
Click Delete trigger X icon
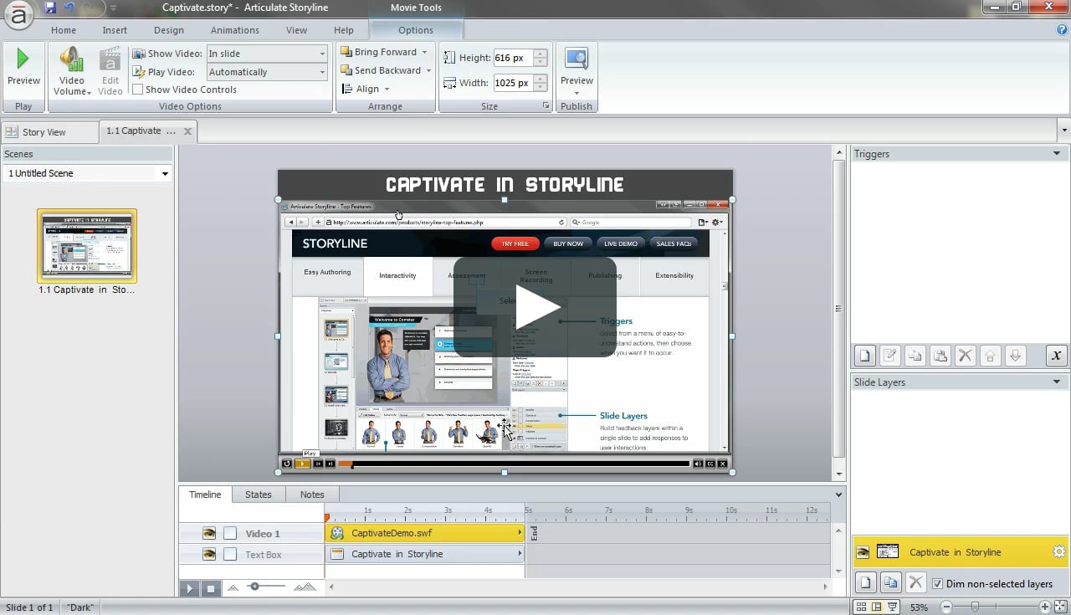[966, 356]
